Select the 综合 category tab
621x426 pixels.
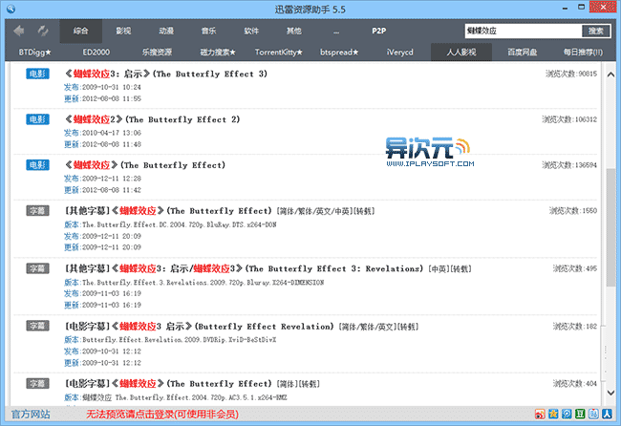(x=81, y=31)
